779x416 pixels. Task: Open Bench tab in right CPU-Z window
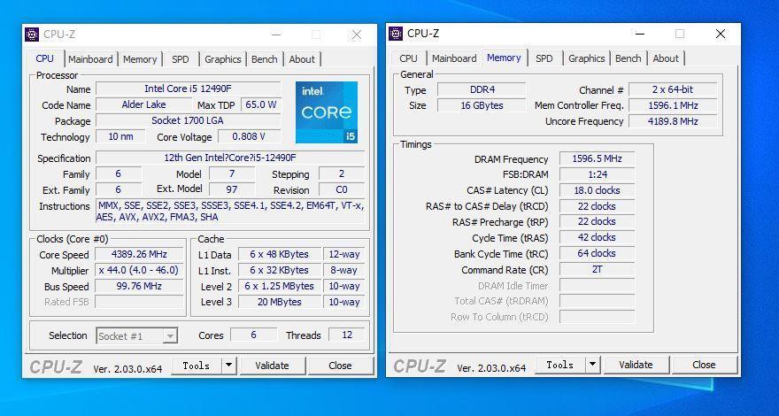pyautogui.click(x=628, y=58)
